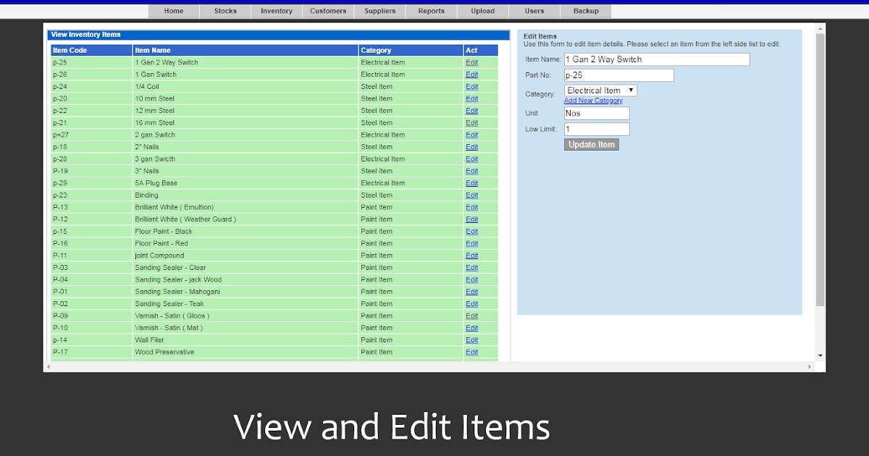Edit the Wall Filler item
Screen dimensions: 869x456
click(x=471, y=339)
